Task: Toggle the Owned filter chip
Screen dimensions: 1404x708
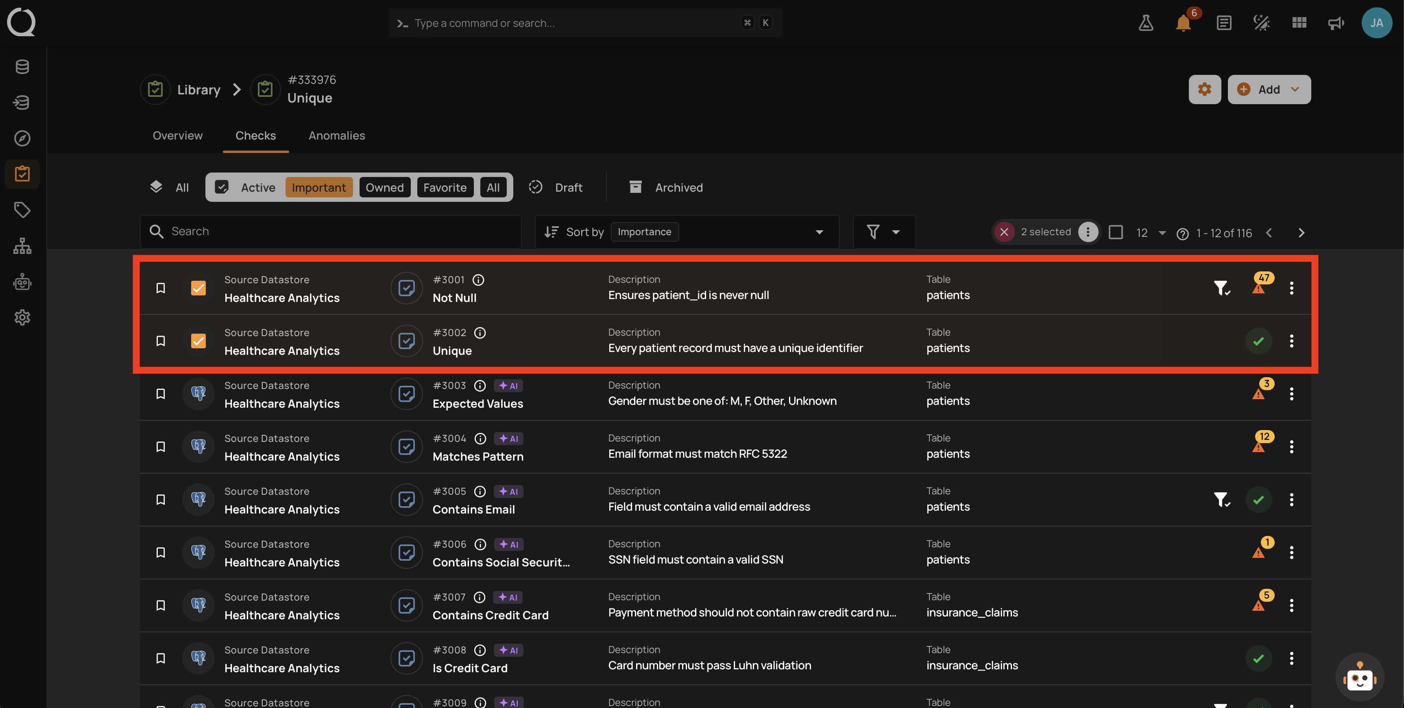Action: (x=384, y=188)
